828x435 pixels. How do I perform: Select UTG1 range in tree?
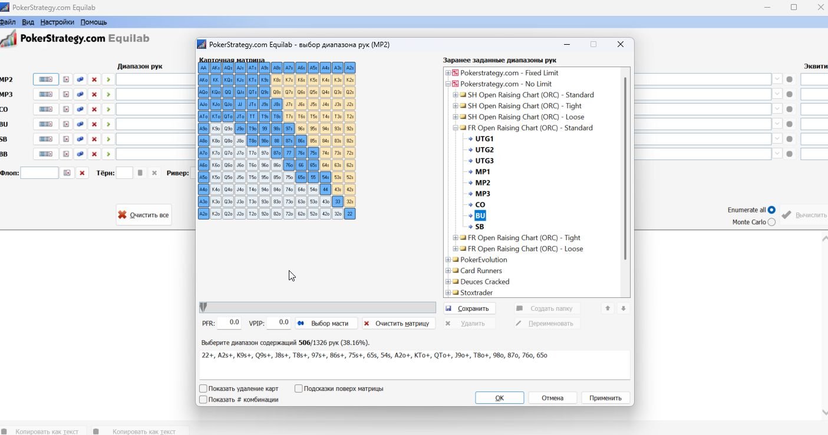484,139
